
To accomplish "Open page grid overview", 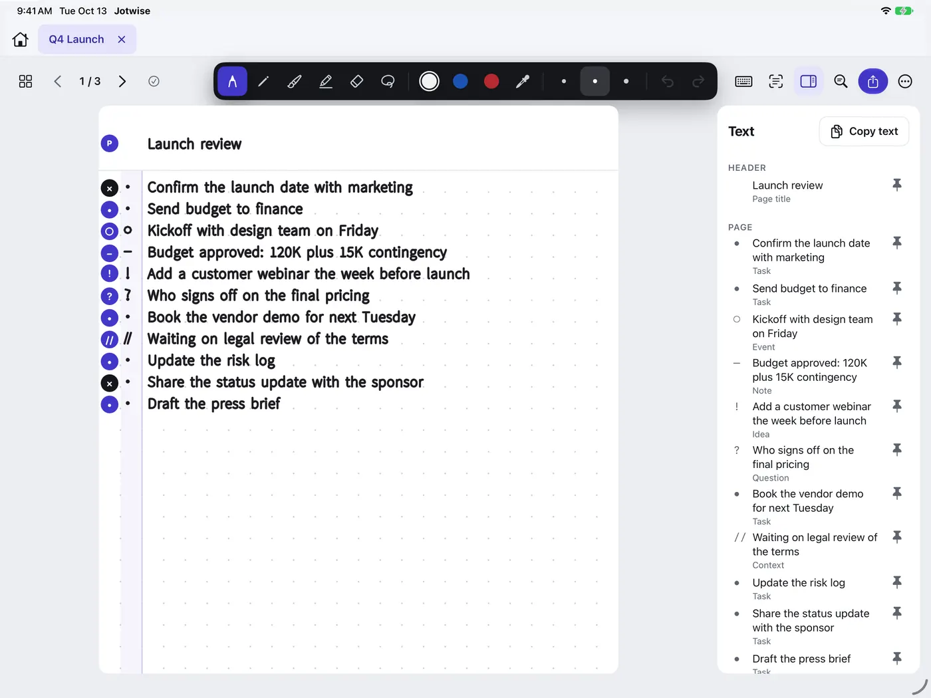I will coord(25,81).
